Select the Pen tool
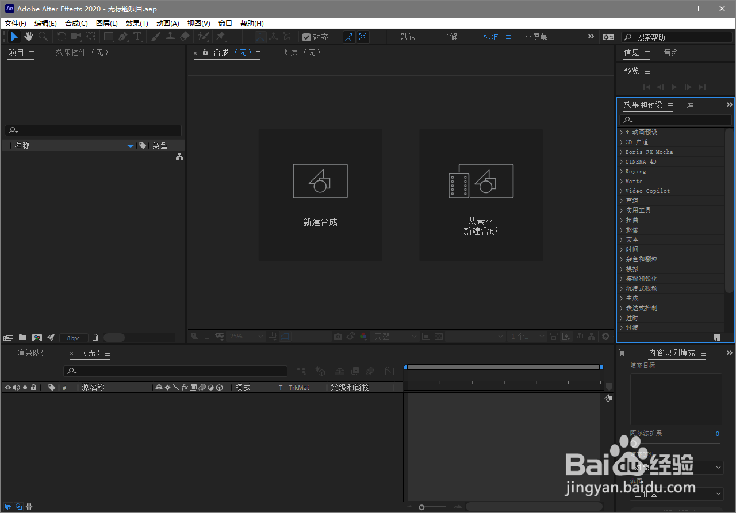This screenshot has height=513, width=736. tap(123, 37)
